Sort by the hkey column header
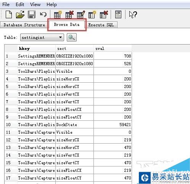The width and height of the screenshot is (190, 184). point(36,48)
